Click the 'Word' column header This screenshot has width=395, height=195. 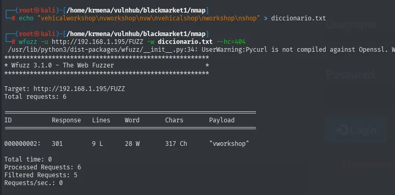point(132,120)
